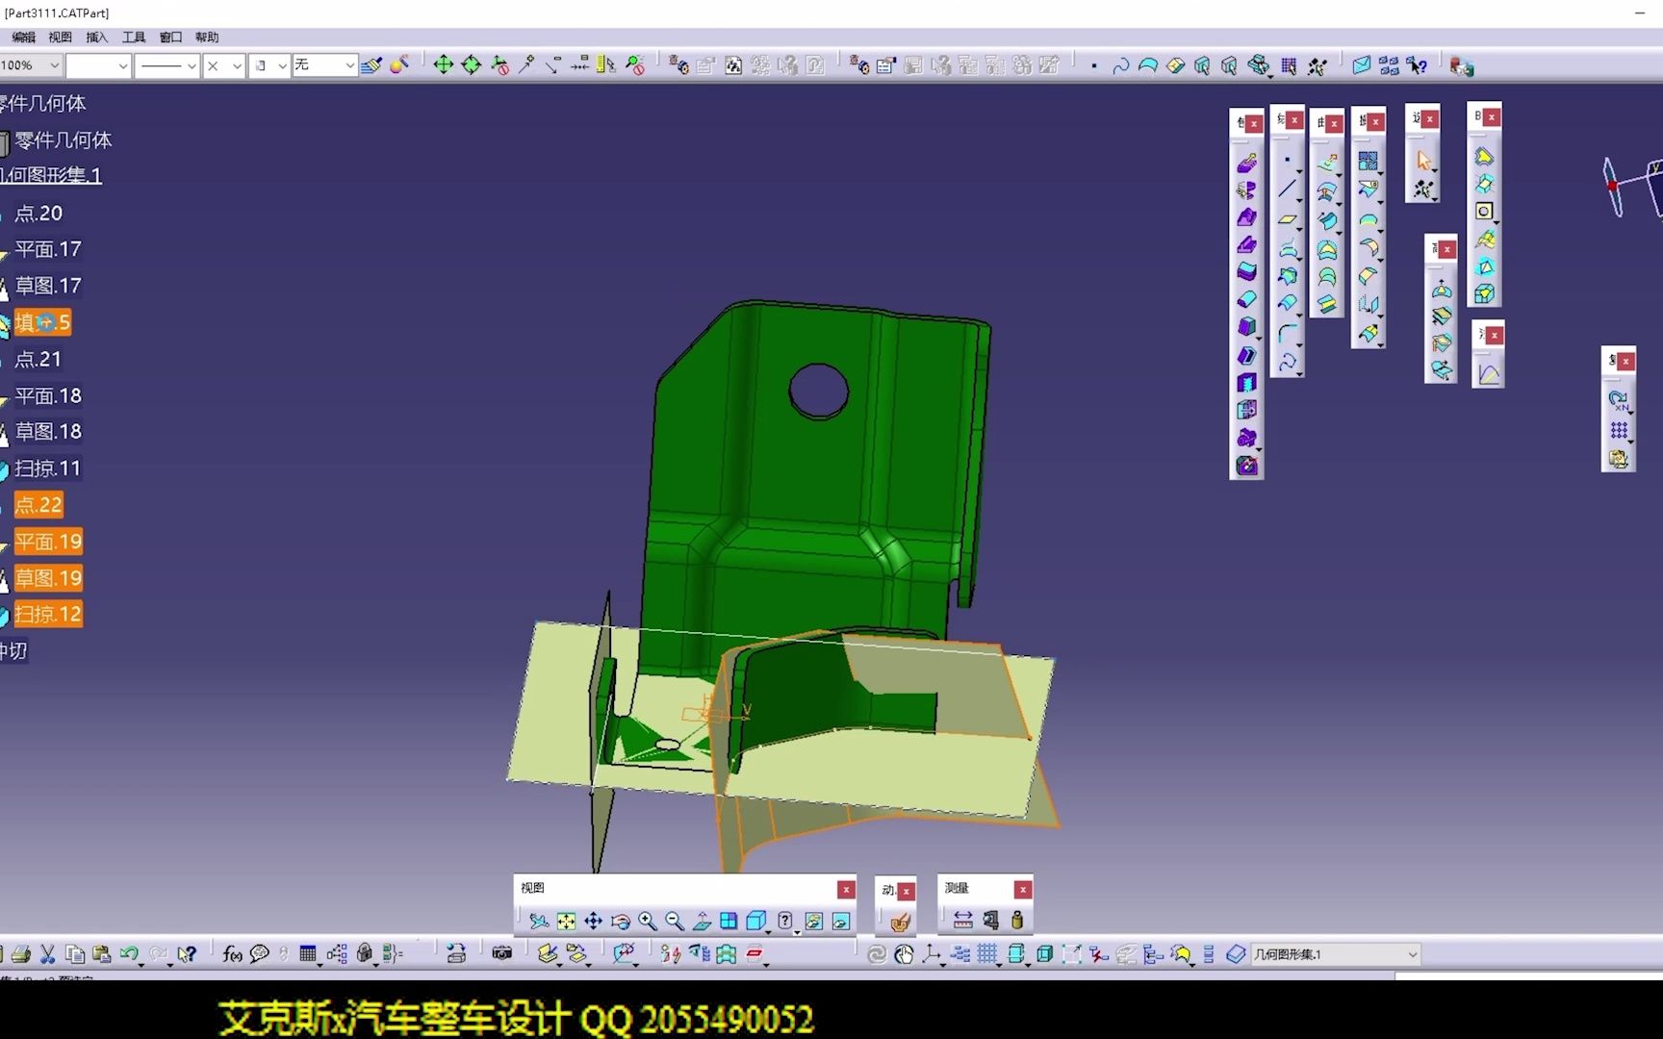Image resolution: width=1663 pixels, height=1039 pixels.
Task: Open the 工具 menu
Action: click(133, 38)
